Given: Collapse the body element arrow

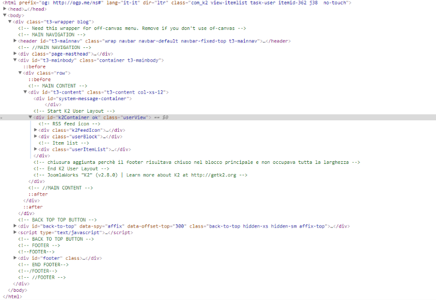Looking at the screenshot, I should [x=5, y=15].
